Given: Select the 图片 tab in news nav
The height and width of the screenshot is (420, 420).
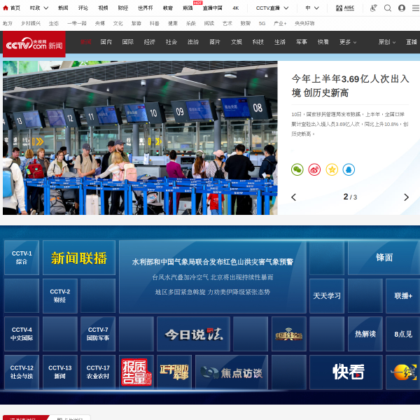Looking at the screenshot, I should [x=215, y=42].
